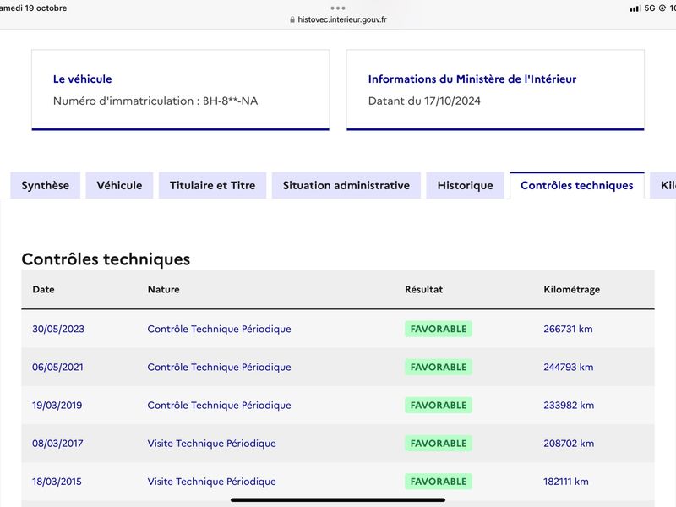Viewport: 676px width, 507px height.
Task: Tap the cellular signal bars icon
Action: [x=635, y=8]
